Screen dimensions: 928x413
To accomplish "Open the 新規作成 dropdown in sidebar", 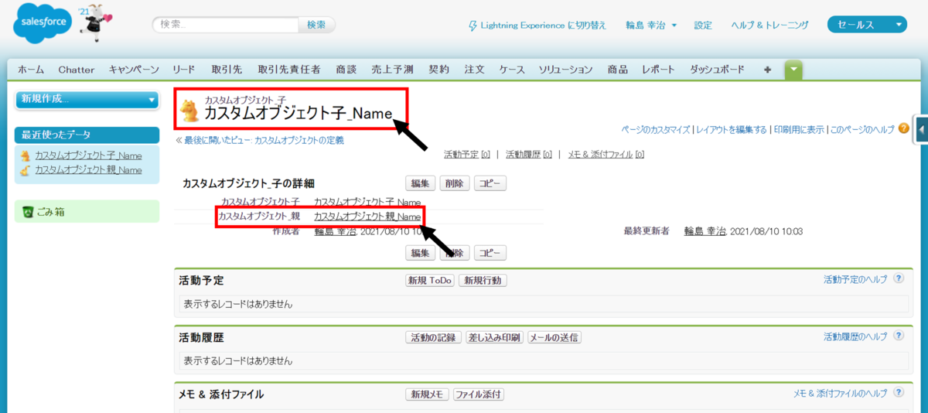I will coord(87,99).
